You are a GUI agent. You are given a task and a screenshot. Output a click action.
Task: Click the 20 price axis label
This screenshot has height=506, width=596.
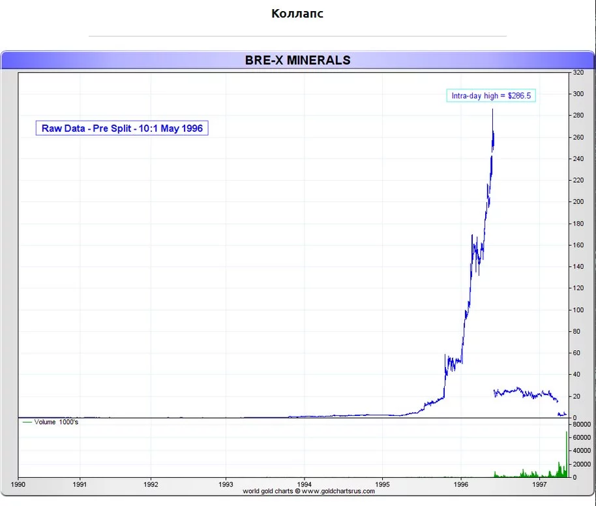point(576,396)
